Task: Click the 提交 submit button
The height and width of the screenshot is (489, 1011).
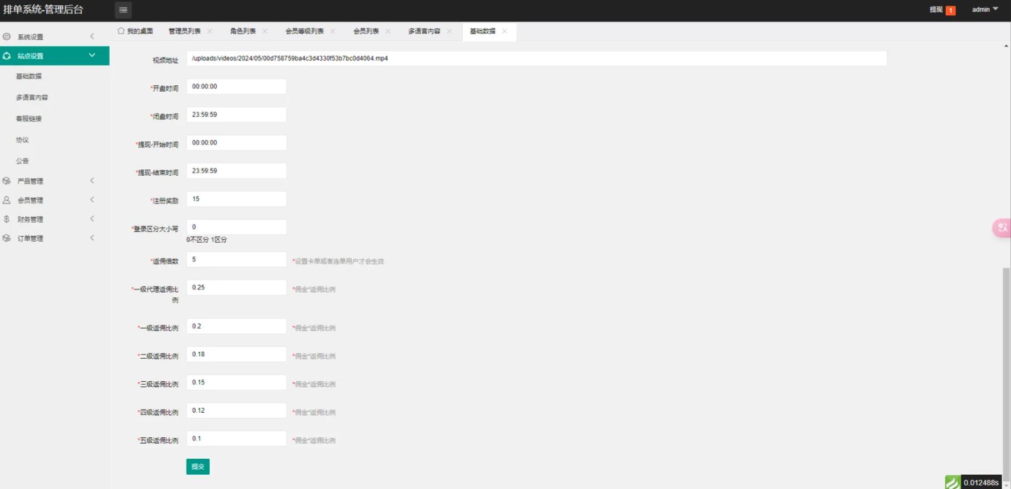Action: 197,467
